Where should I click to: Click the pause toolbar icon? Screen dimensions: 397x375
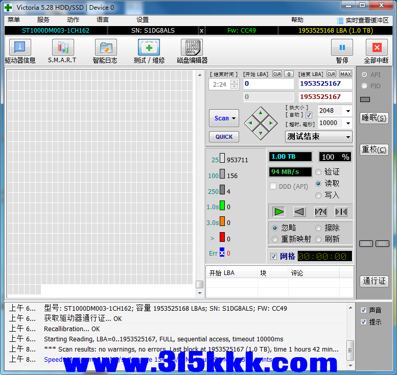342,47
